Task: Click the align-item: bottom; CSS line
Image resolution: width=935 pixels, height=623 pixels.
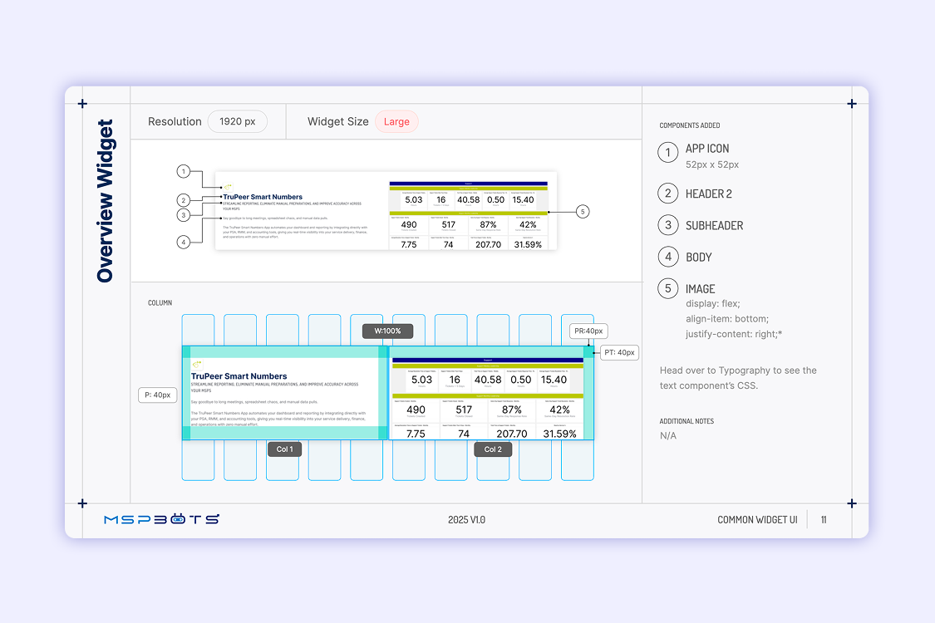Action: click(727, 319)
